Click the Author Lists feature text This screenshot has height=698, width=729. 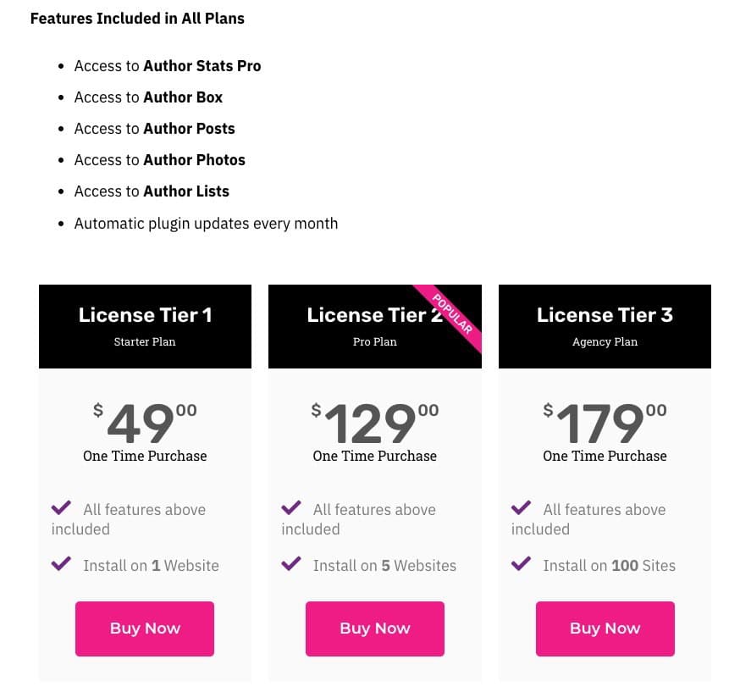pyautogui.click(x=186, y=191)
